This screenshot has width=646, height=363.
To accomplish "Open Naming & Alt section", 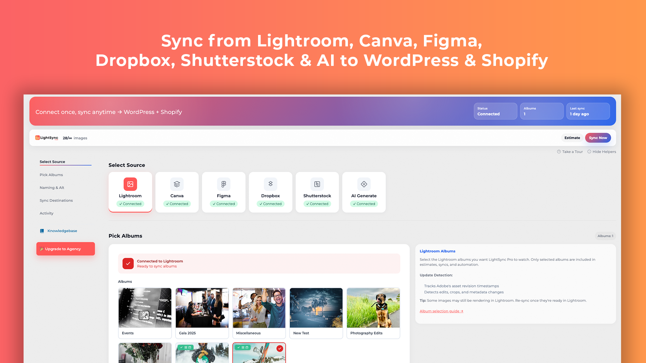I will click(52, 188).
